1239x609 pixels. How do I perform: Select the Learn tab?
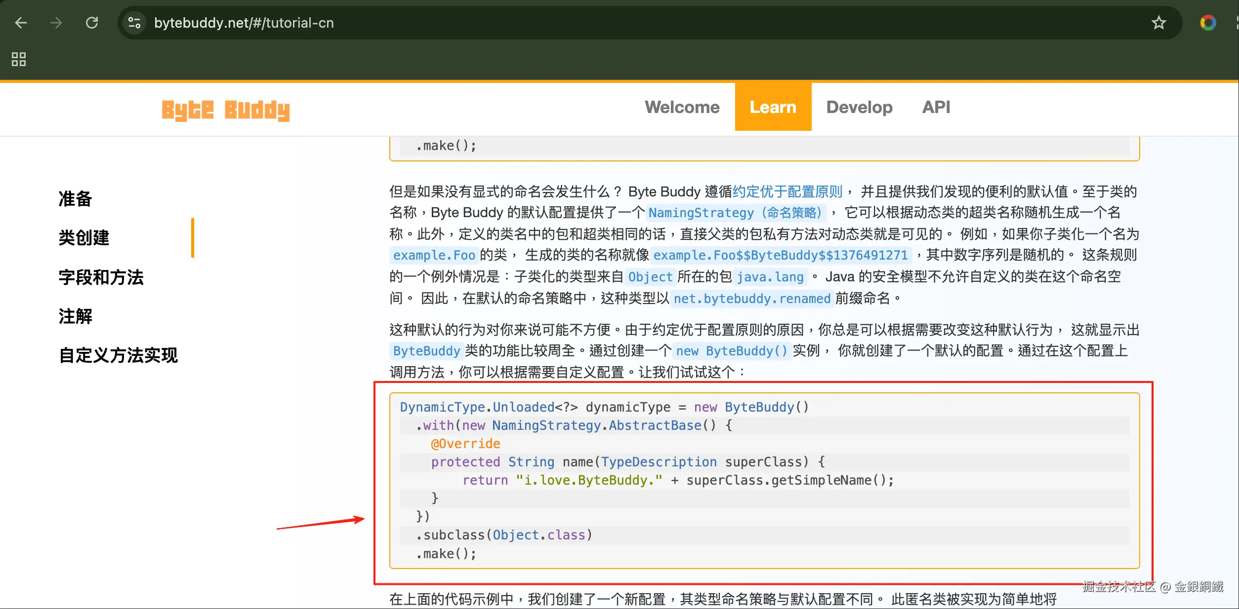773,107
